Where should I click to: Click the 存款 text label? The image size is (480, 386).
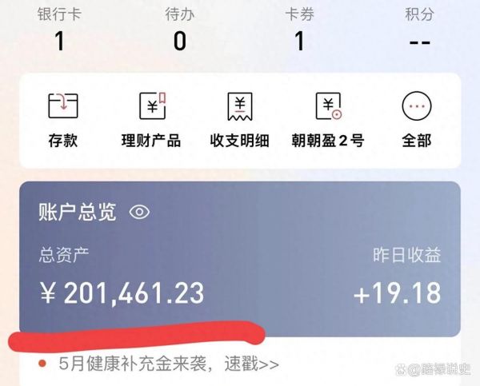click(63, 141)
